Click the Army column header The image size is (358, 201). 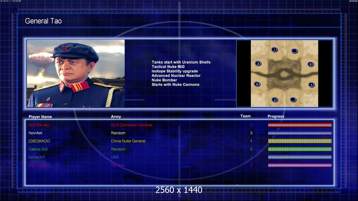pos(116,117)
